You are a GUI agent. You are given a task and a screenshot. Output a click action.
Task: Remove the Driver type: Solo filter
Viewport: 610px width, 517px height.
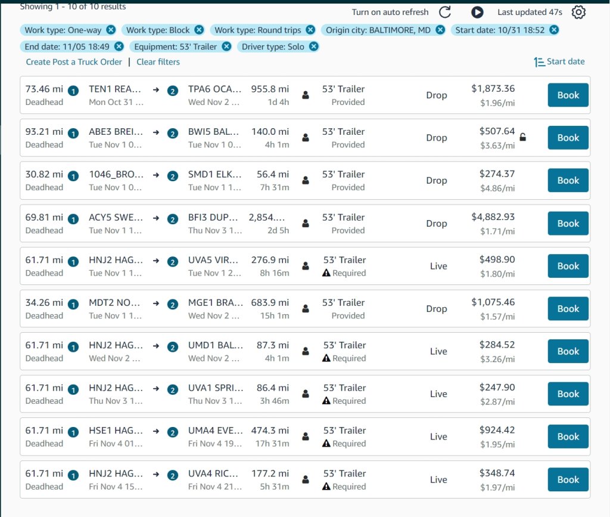pyautogui.click(x=313, y=47)
